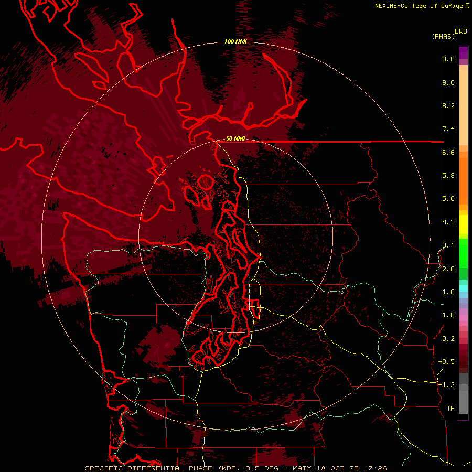
Task: Click the 4.2 color scale value
Action: 448,222
